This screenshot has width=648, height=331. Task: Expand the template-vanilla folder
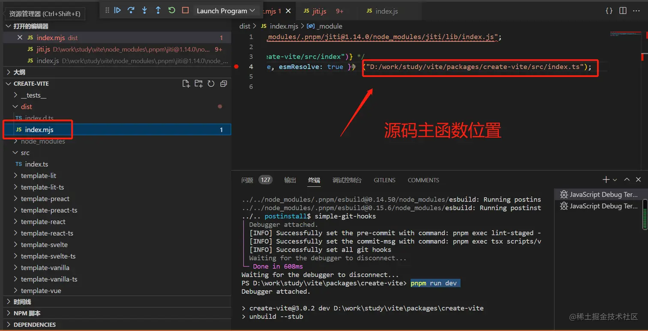pos(117,268)
